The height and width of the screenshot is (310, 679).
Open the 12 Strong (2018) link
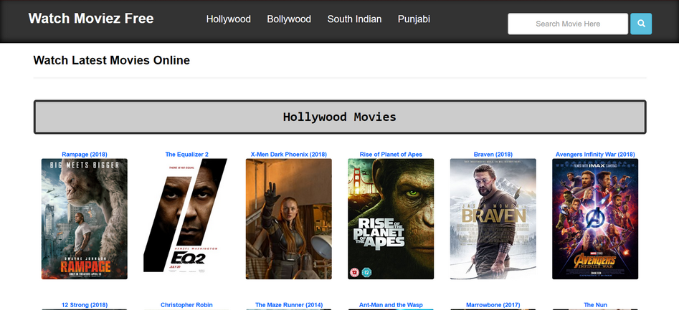pos(85,305)
